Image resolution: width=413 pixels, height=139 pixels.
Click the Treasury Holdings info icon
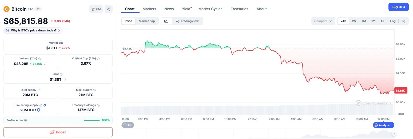click(x=98, y=105)
